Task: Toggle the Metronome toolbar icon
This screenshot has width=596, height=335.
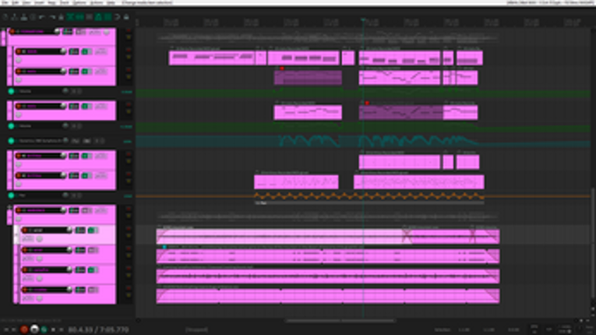Action: pyautogui.click(x=62, y=17)
